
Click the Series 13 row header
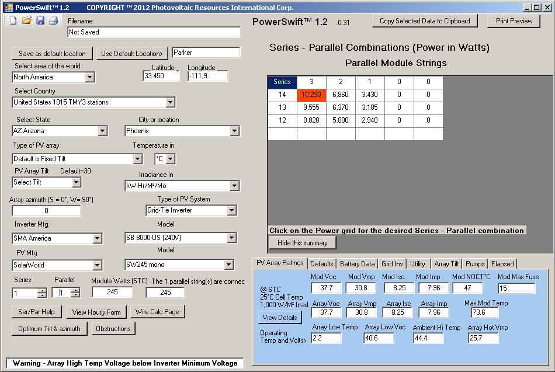click(x=282, y=107)
